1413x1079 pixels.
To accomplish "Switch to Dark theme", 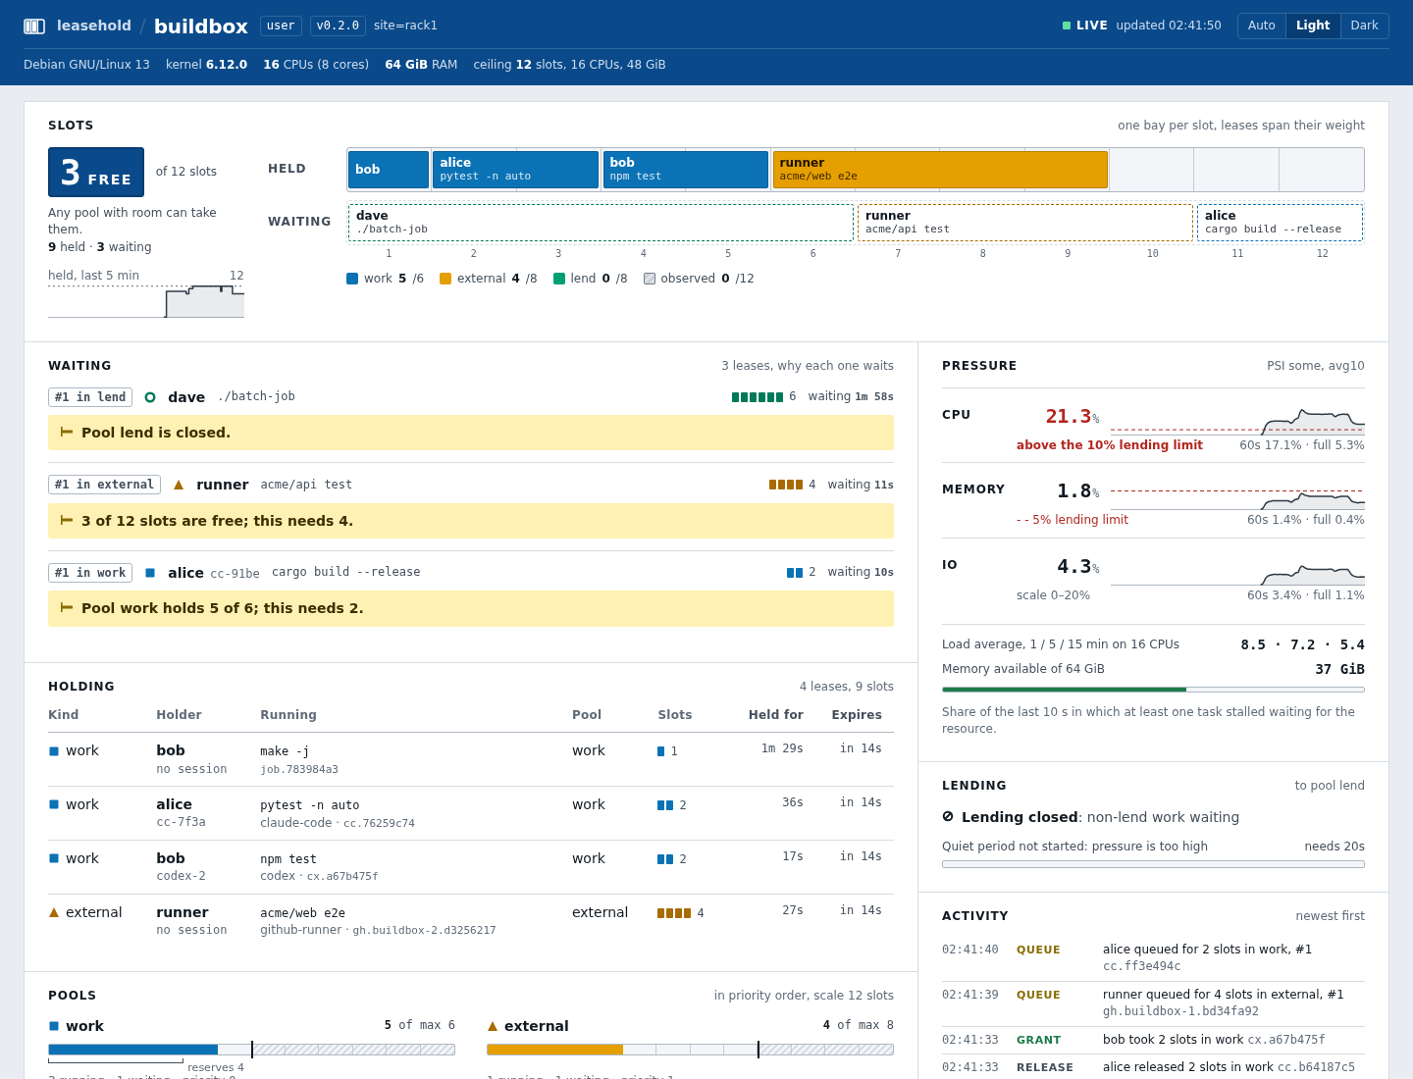I will click(x=1364, y=26).
